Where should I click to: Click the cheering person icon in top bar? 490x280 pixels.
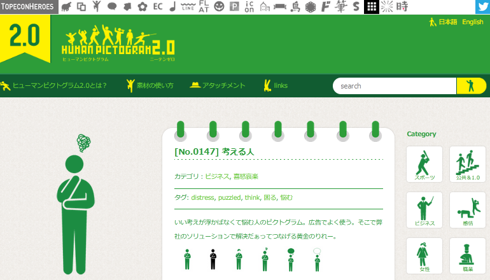click(97, 6)
